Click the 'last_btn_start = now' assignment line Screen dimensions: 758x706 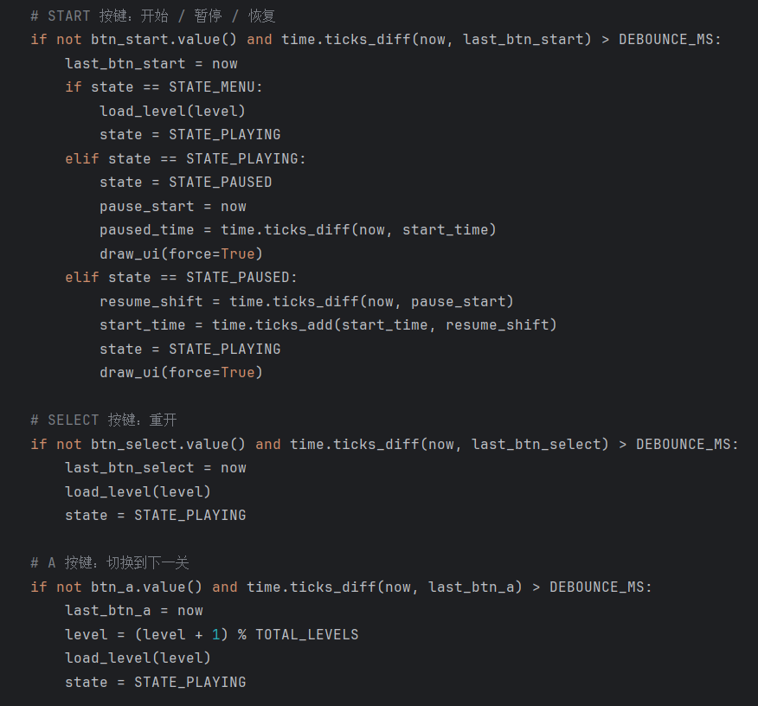click(151, 64)
